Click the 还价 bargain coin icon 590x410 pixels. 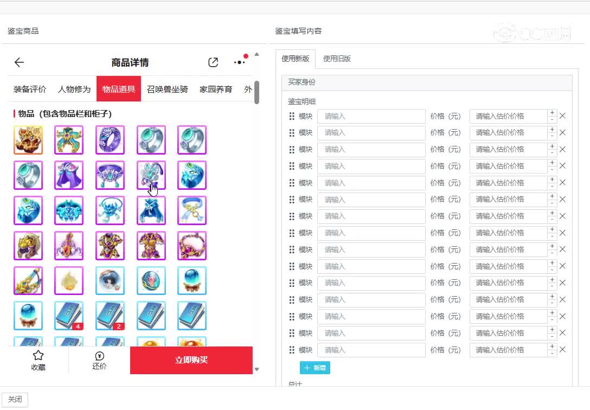tap(99, 356)
